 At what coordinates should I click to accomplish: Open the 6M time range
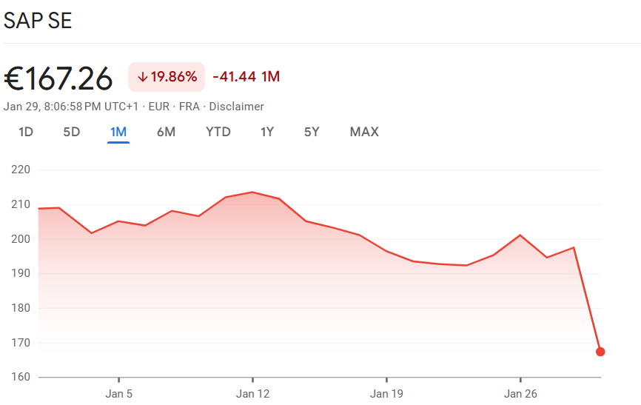(166, 132)
